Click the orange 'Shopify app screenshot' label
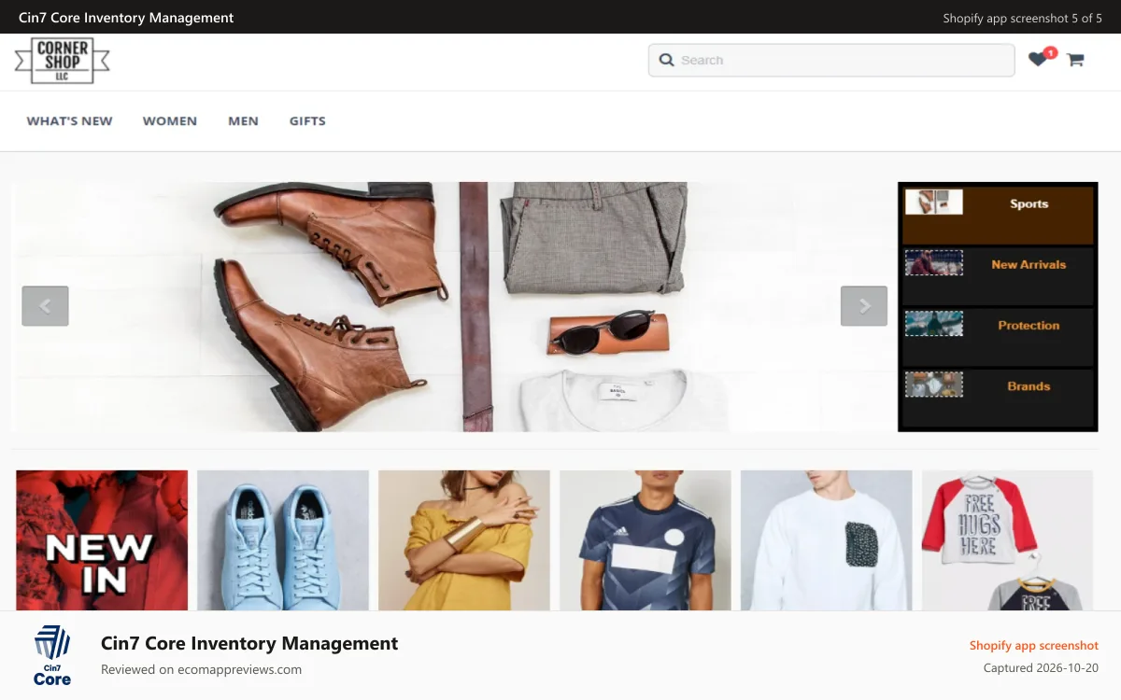Screen dimensions: 1121x700 click(1034, 646)
